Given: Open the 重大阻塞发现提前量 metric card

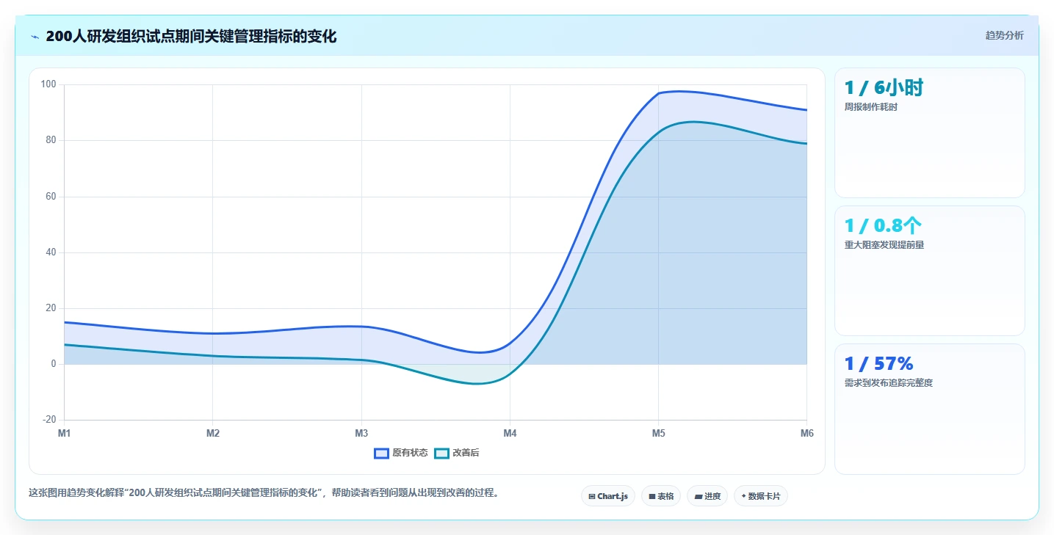Looking at the screenshot, I should click(x=929, y=271).
